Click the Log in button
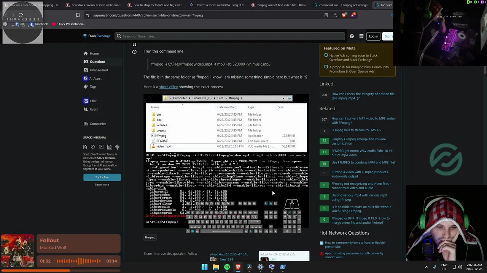The width and height of the screenshot is (487, 273). pos(373,36)
